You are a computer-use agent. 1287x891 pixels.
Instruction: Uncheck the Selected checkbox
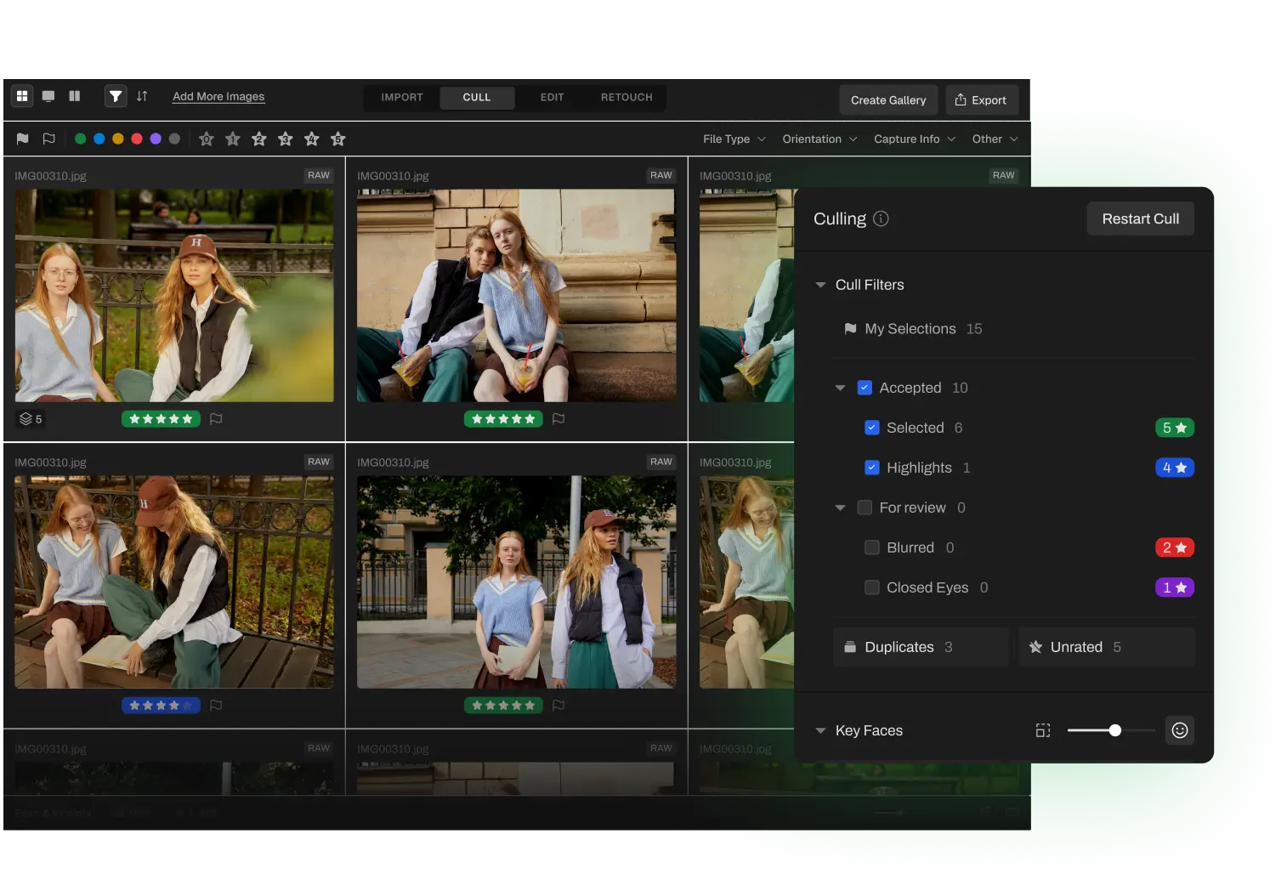[x=872, y=428]
